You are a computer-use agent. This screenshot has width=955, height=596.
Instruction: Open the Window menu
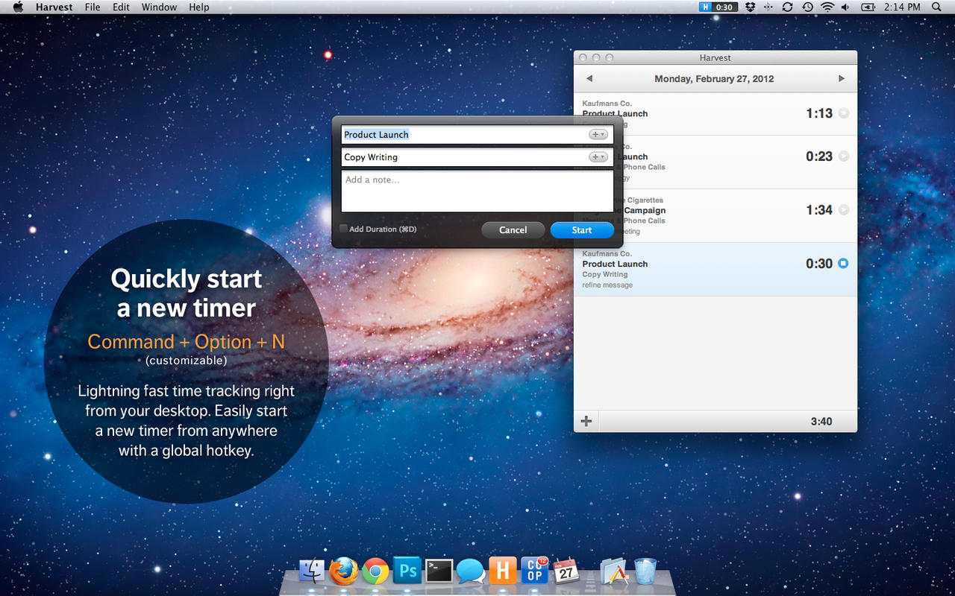(x=160, y=7)
